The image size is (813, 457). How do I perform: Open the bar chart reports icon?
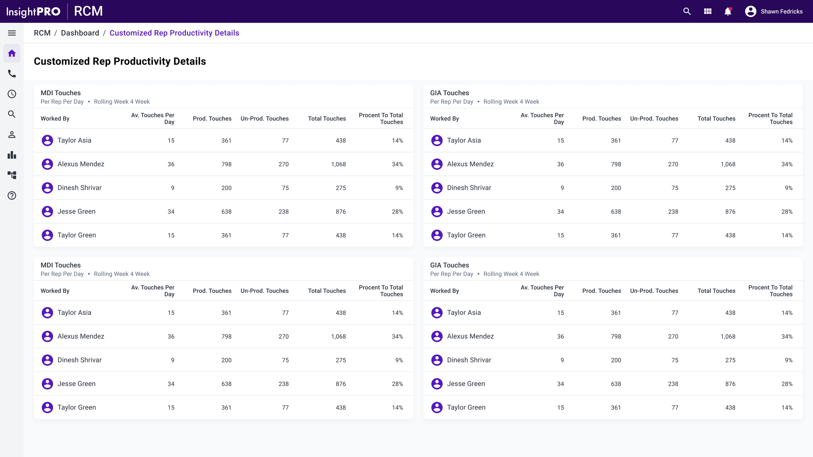(12, 155)
